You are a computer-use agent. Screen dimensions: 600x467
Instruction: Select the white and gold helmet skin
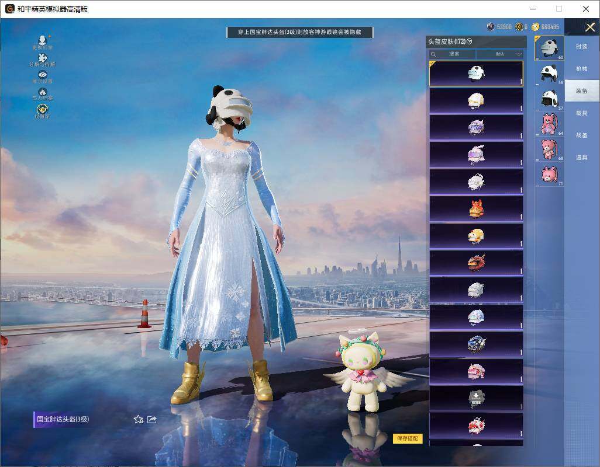[476, 100]
